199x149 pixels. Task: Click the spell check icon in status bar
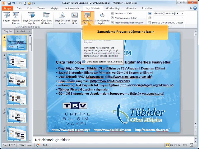(38, 145)
